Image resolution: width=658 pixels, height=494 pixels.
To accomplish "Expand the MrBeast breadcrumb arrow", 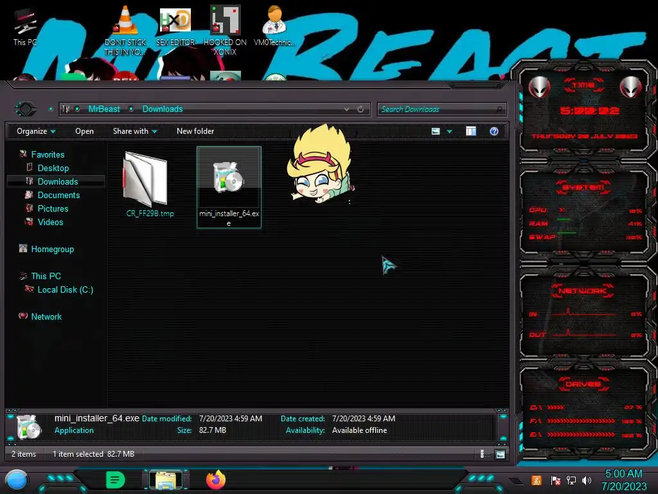I will point(131,109).
